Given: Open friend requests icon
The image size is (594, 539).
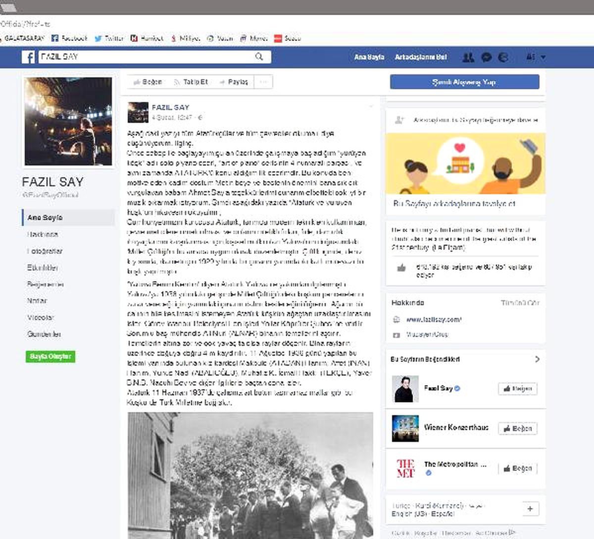Looking at the screenshot, I should coord(468,57).
